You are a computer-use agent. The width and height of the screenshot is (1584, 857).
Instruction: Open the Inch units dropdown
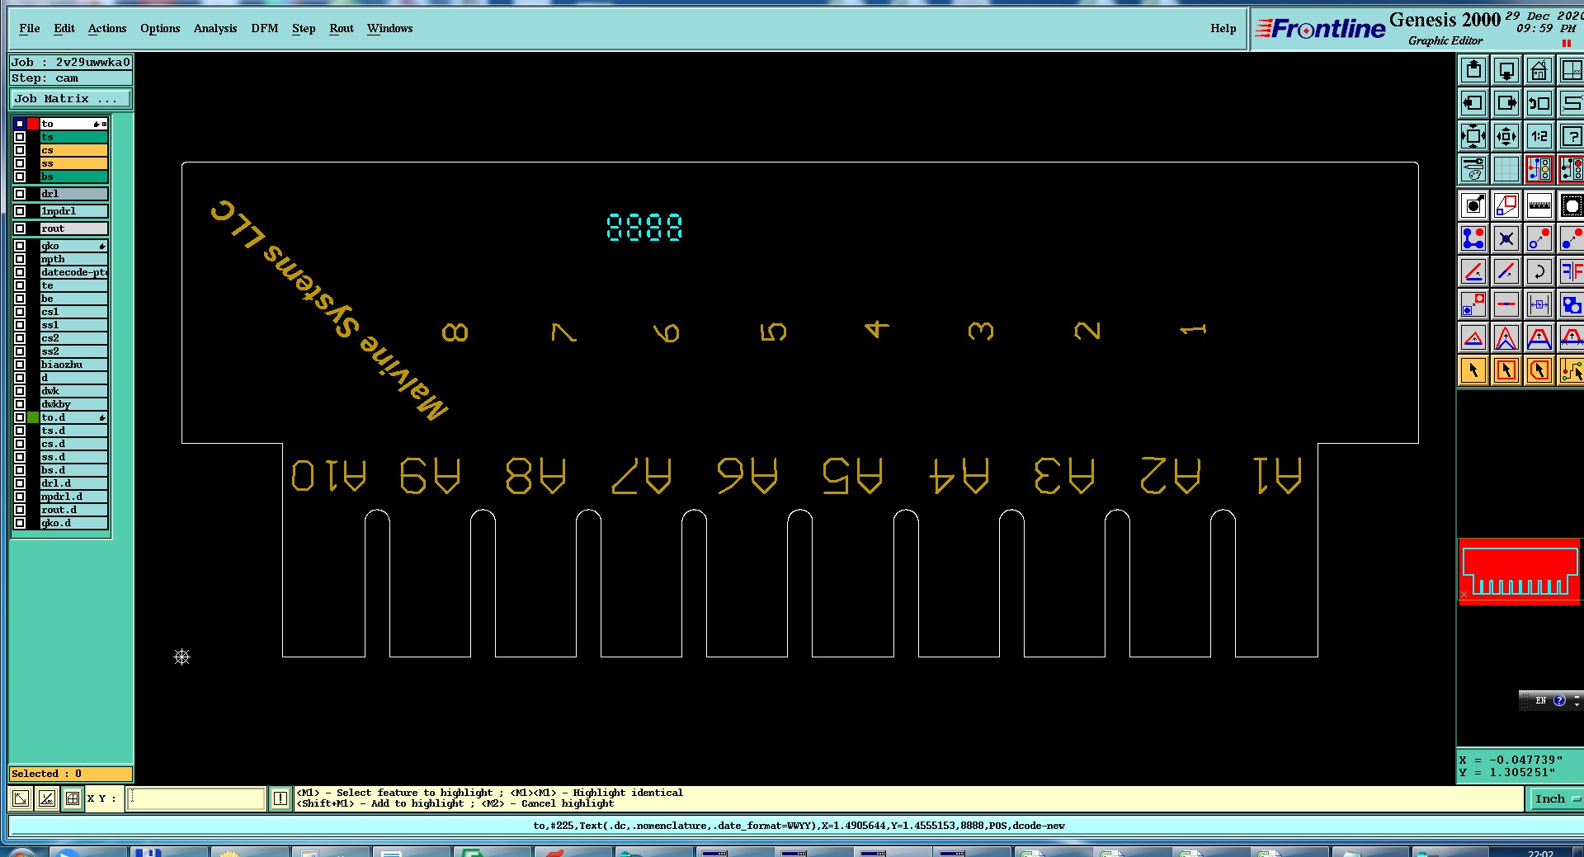1555,798
